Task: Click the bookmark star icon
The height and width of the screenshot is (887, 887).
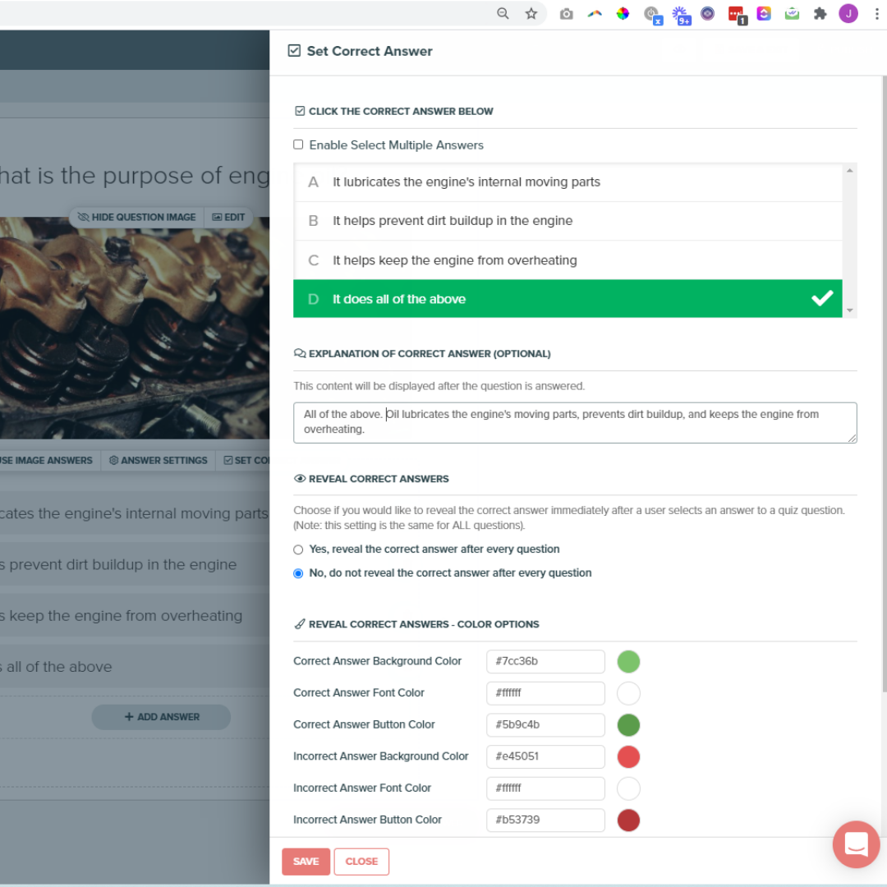Action: (x=531, y=14)
